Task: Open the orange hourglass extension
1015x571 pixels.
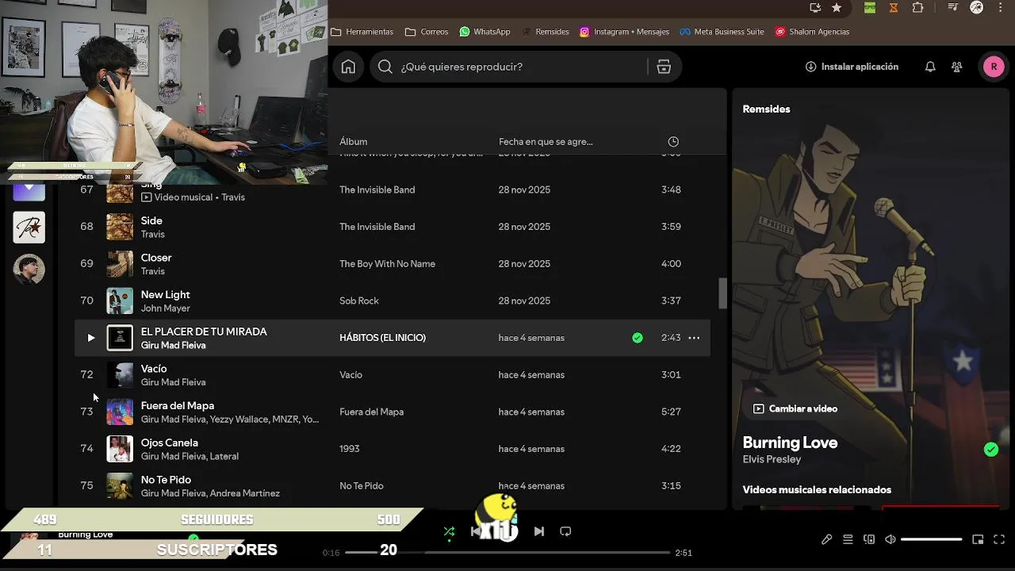Action: click(894, 8)
